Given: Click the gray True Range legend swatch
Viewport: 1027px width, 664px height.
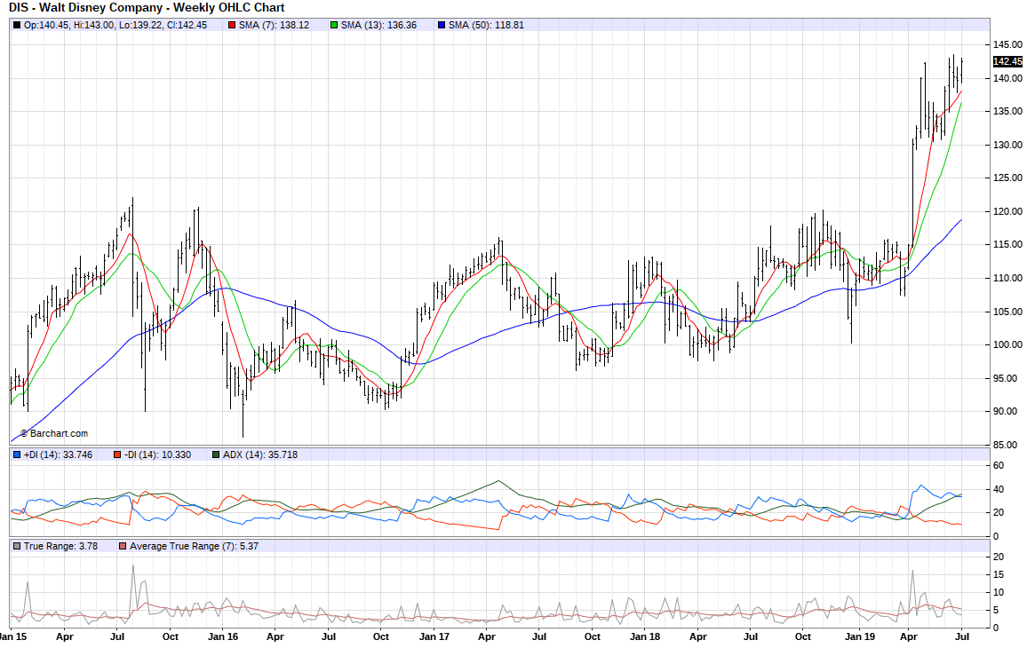Looking at the screenshot, I should (x=17, y=546).
